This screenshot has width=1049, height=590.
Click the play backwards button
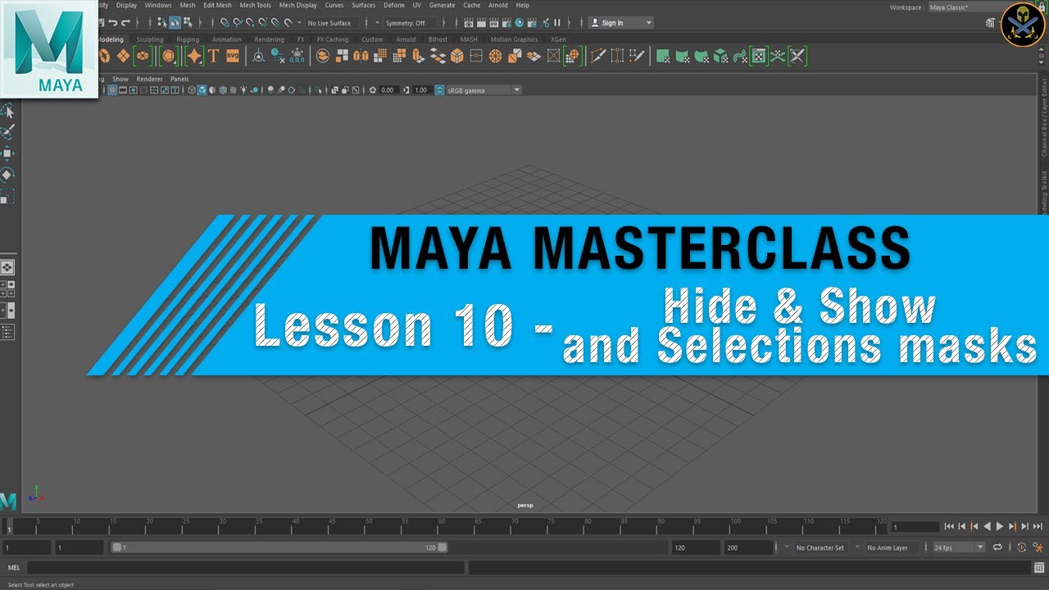[987, 527]
